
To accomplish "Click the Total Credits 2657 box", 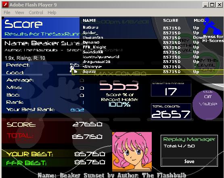I will 171,111.
